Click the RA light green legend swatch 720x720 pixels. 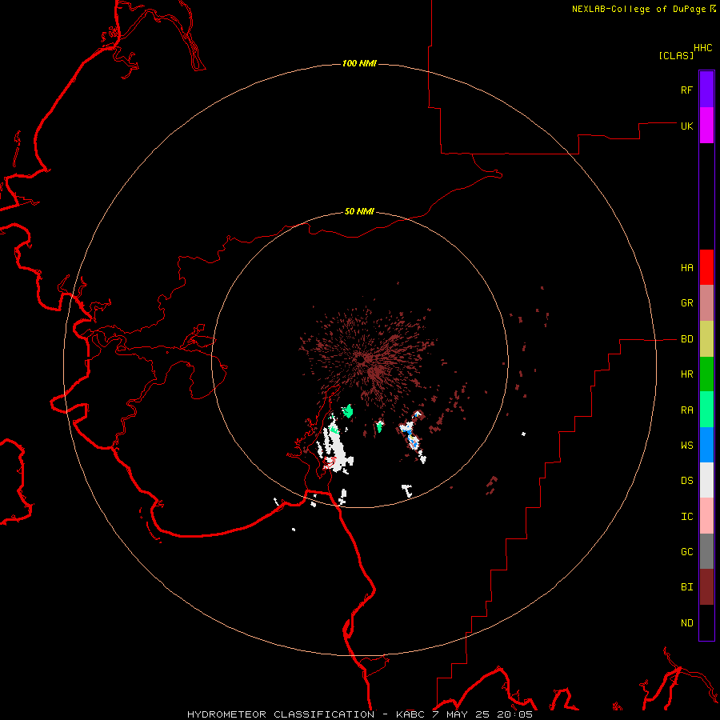(706, 410)
